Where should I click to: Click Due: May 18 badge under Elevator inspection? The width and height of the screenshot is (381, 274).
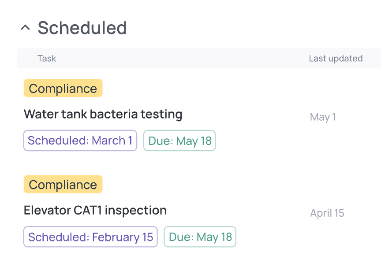[x=200, y=237]
